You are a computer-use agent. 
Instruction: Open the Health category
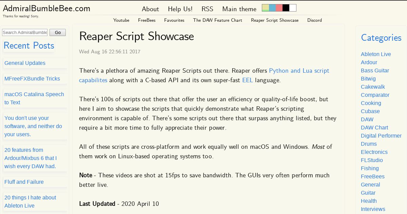pyautogui.click(x=369, y=201)
